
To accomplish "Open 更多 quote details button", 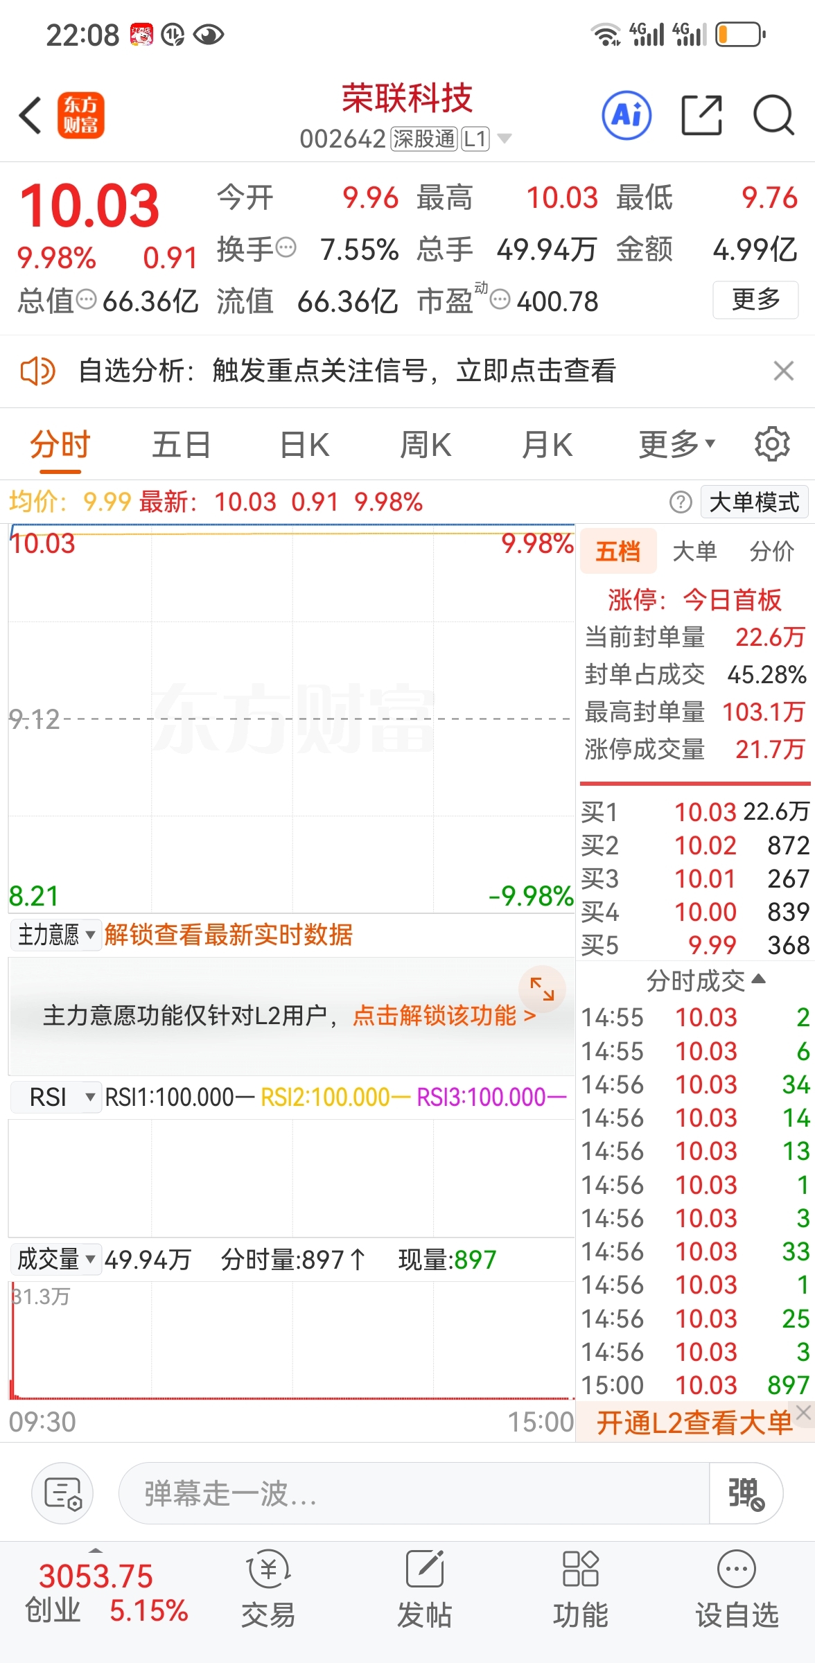I will (756, 300).
